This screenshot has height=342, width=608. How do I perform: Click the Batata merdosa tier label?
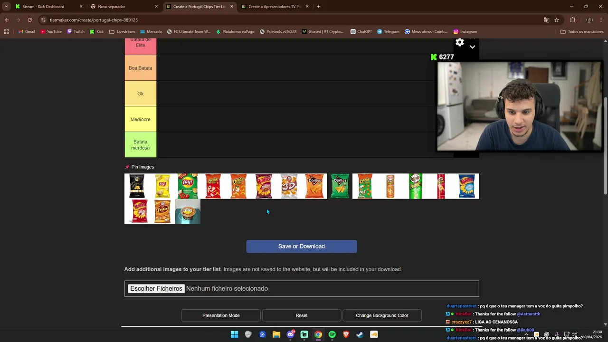pos(140,145)
